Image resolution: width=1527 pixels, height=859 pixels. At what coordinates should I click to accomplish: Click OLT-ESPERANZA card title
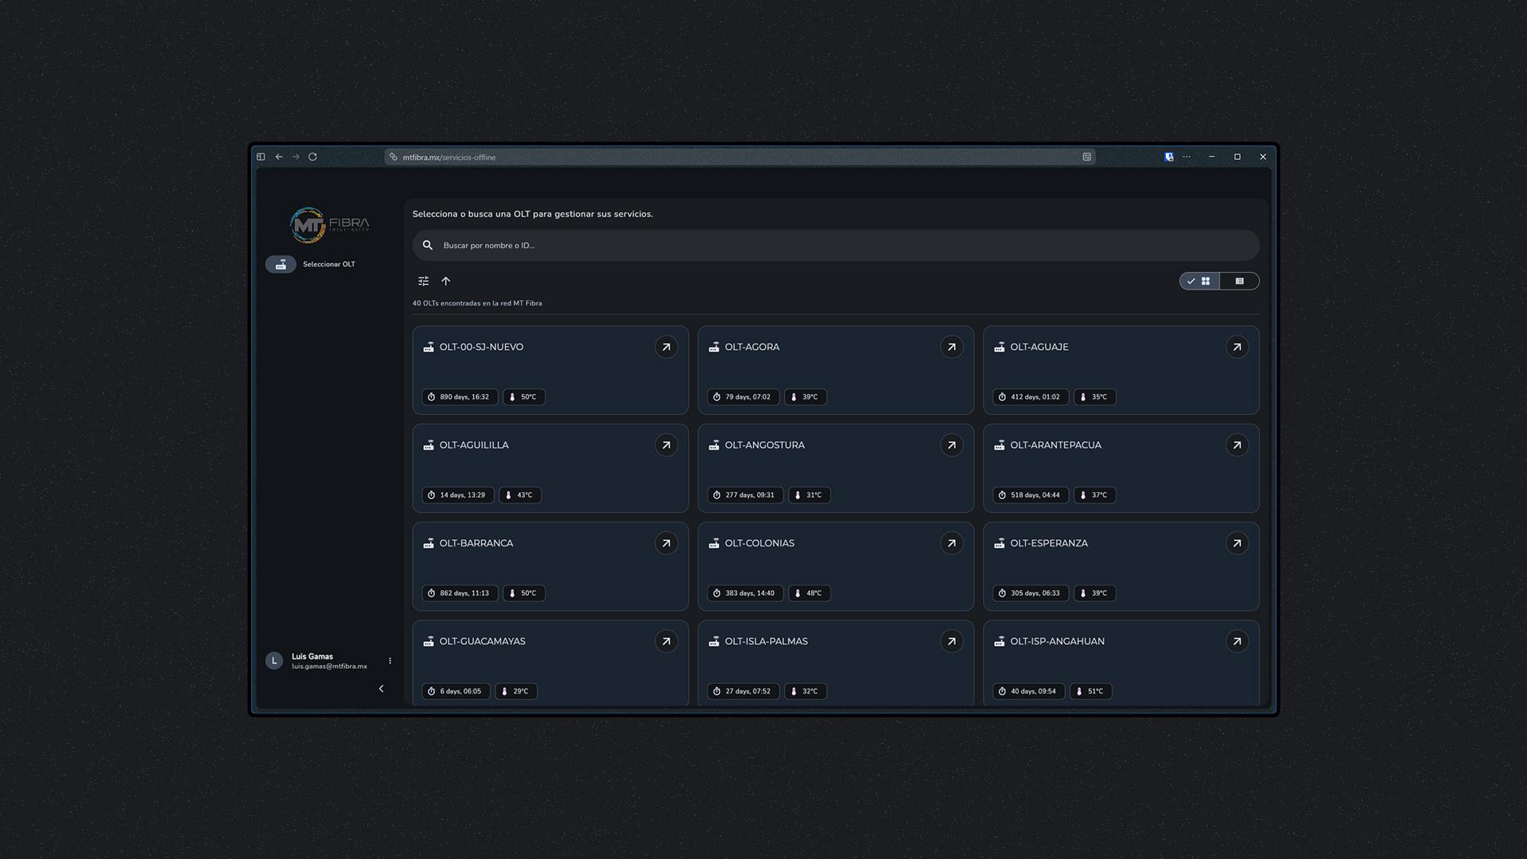[x=1049, y=543]
